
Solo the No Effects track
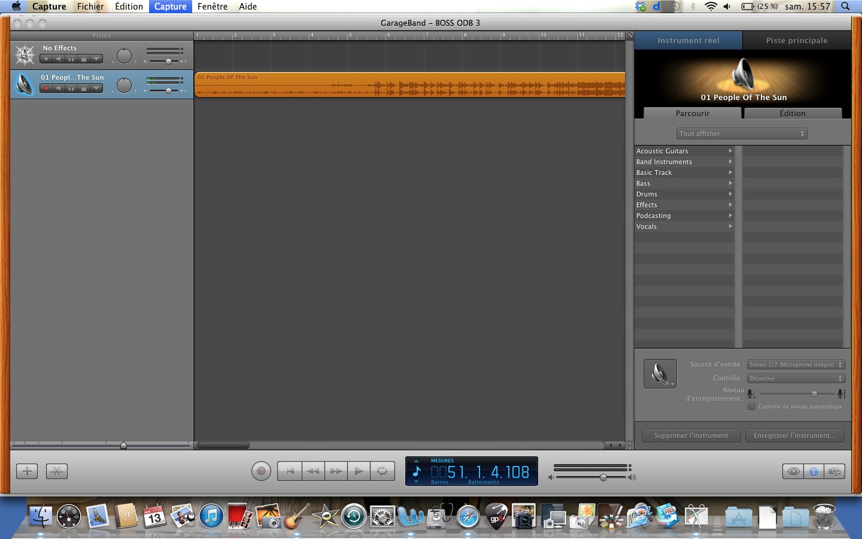[x=71, y=59]
